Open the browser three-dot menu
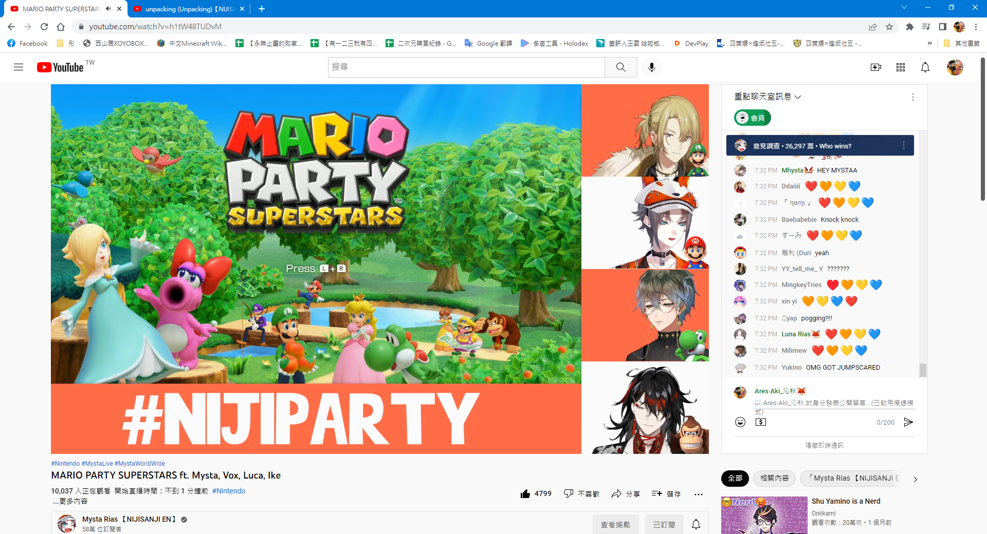Screen dimensions: 987x534 (976, 27)
